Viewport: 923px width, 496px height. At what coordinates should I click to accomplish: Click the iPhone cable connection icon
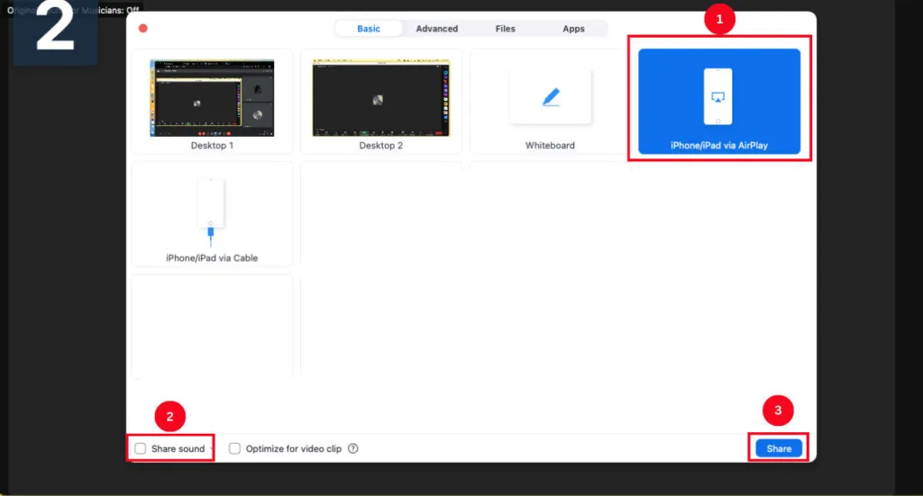click(x=210, y=209)
